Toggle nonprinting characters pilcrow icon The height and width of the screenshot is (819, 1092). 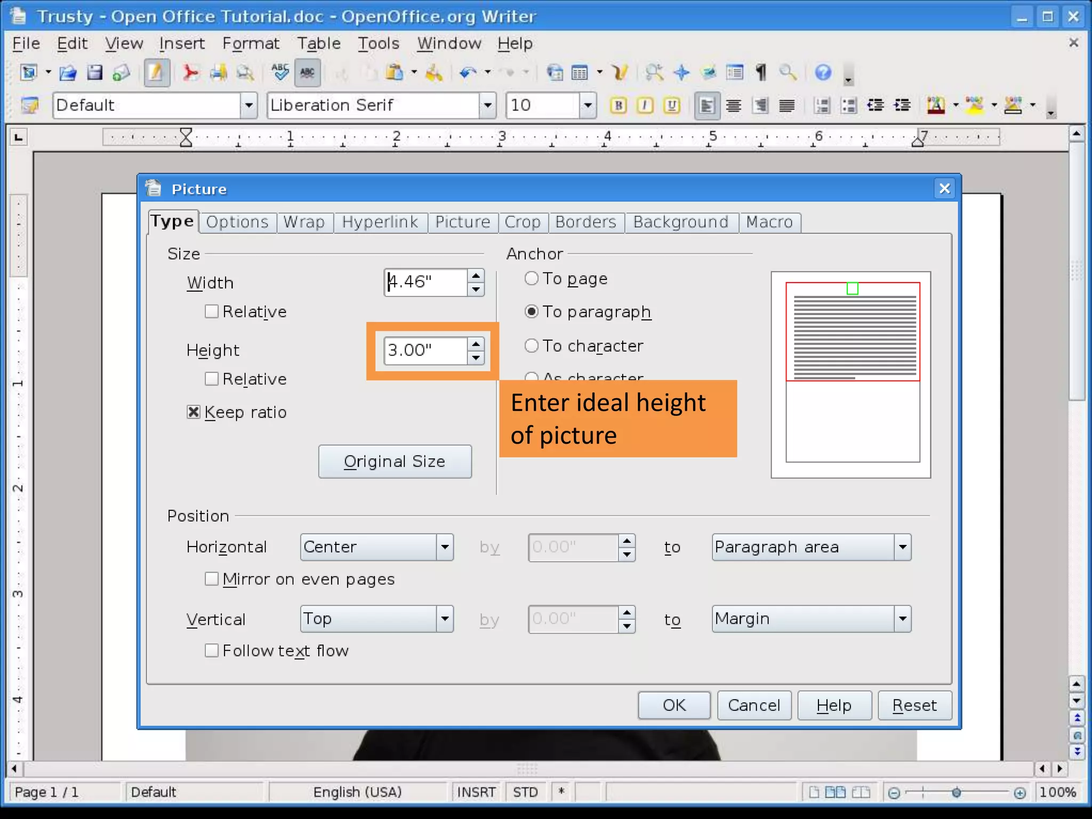(x=761, y=73)
